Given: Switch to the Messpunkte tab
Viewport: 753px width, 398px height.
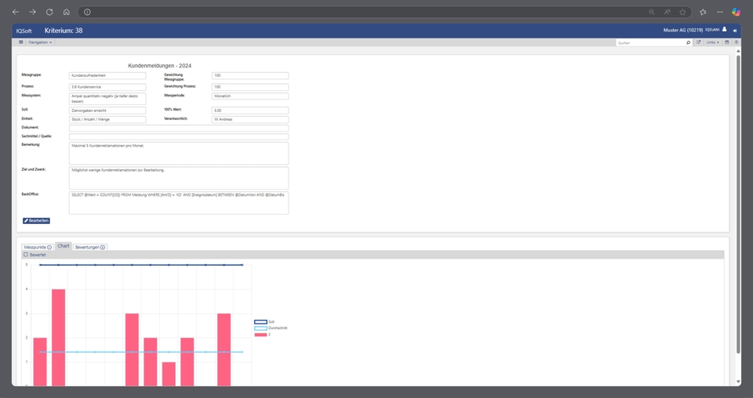Looking at the screenshot, I should (37, 247).
